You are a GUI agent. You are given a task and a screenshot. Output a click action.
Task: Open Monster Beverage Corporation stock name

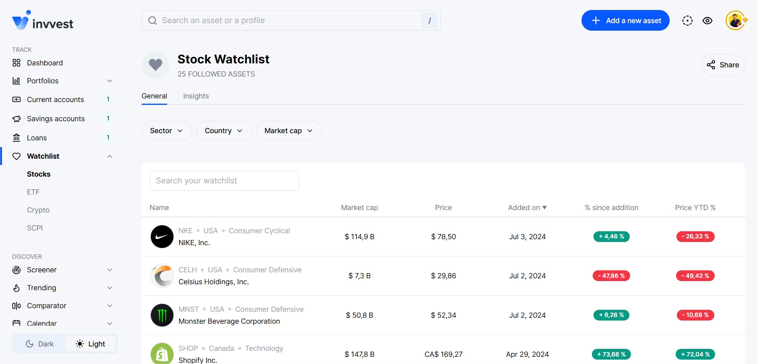click(x=229, y=321)
